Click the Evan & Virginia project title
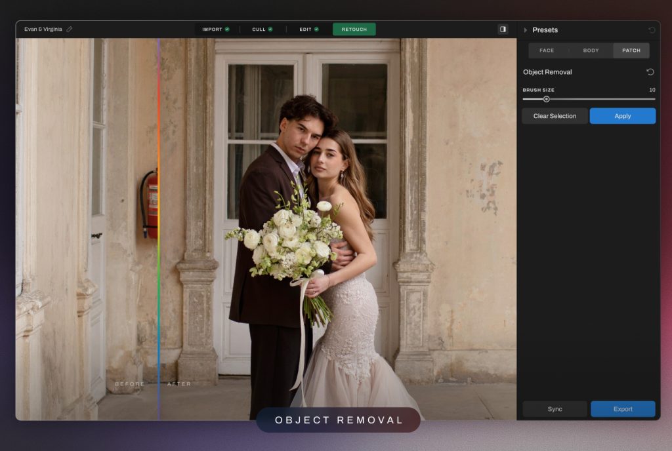The width and height of the screenshot is (672, 451). tap(43, 29)
